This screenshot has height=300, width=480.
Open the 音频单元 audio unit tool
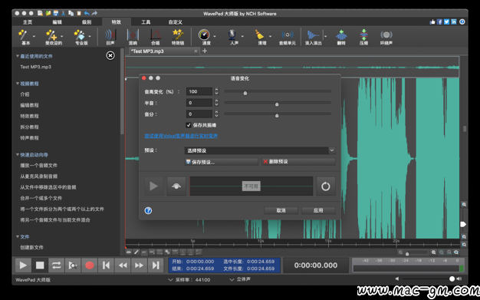pyautogui.click(x=287, y=37)
